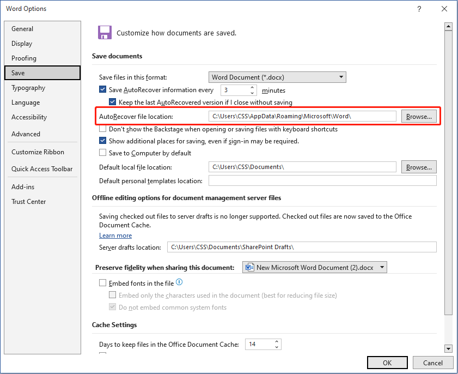This screenshot has height=374, width=458.
Task: Go to the Language category
Action: point(42,102)
